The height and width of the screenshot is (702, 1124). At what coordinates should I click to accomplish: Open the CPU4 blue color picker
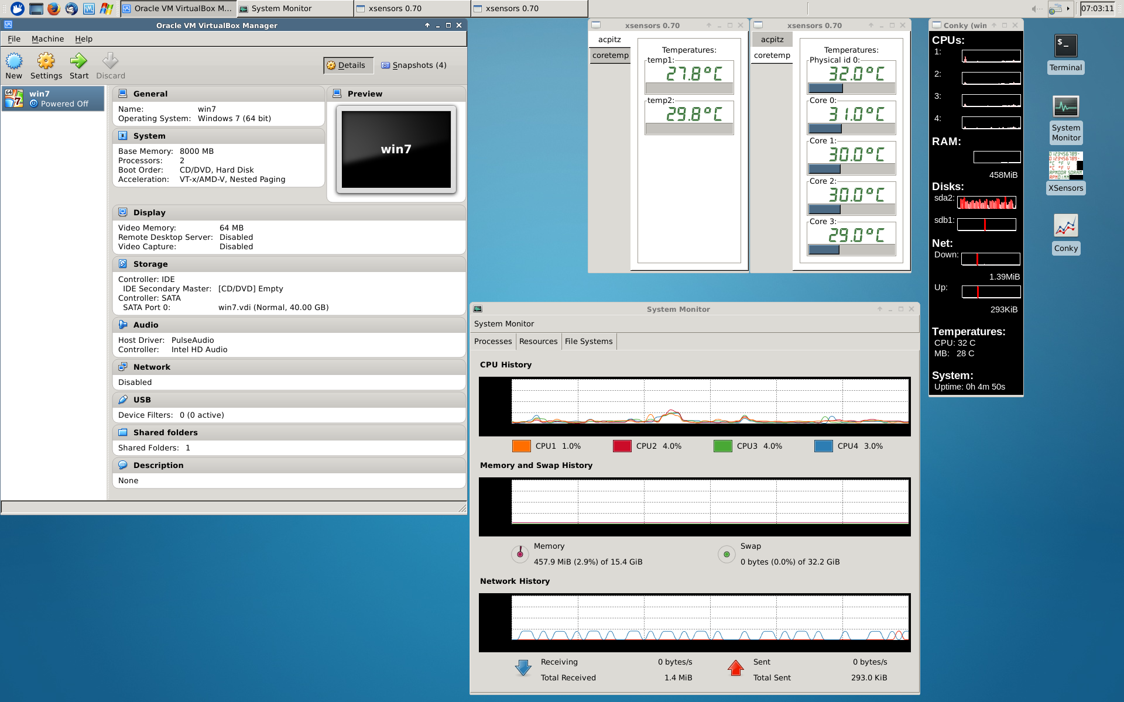pyautogui.click(x=824, y=446)
